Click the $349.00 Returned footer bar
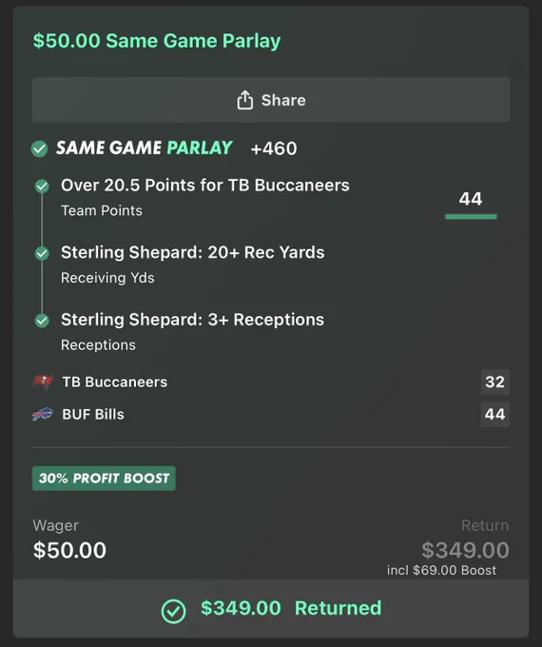This screenshot has width=542, height=647. tap(271, 609)
